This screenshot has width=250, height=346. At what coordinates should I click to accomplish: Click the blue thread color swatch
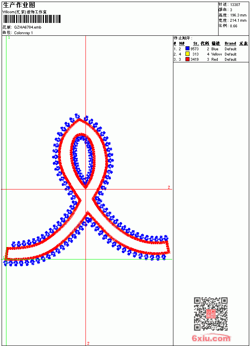(x=187, y=49)
